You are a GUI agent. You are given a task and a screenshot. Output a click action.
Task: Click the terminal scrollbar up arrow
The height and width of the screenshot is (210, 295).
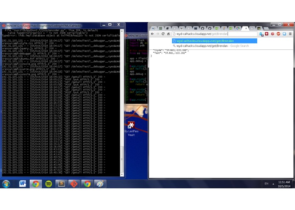click(x=122, y=31)
